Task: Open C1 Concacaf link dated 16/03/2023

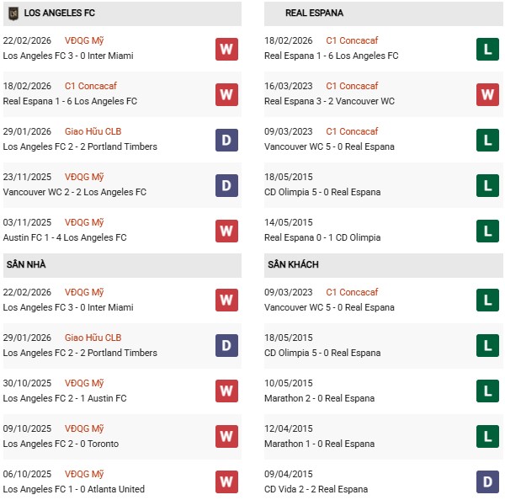Action: [x=352, y=86]
